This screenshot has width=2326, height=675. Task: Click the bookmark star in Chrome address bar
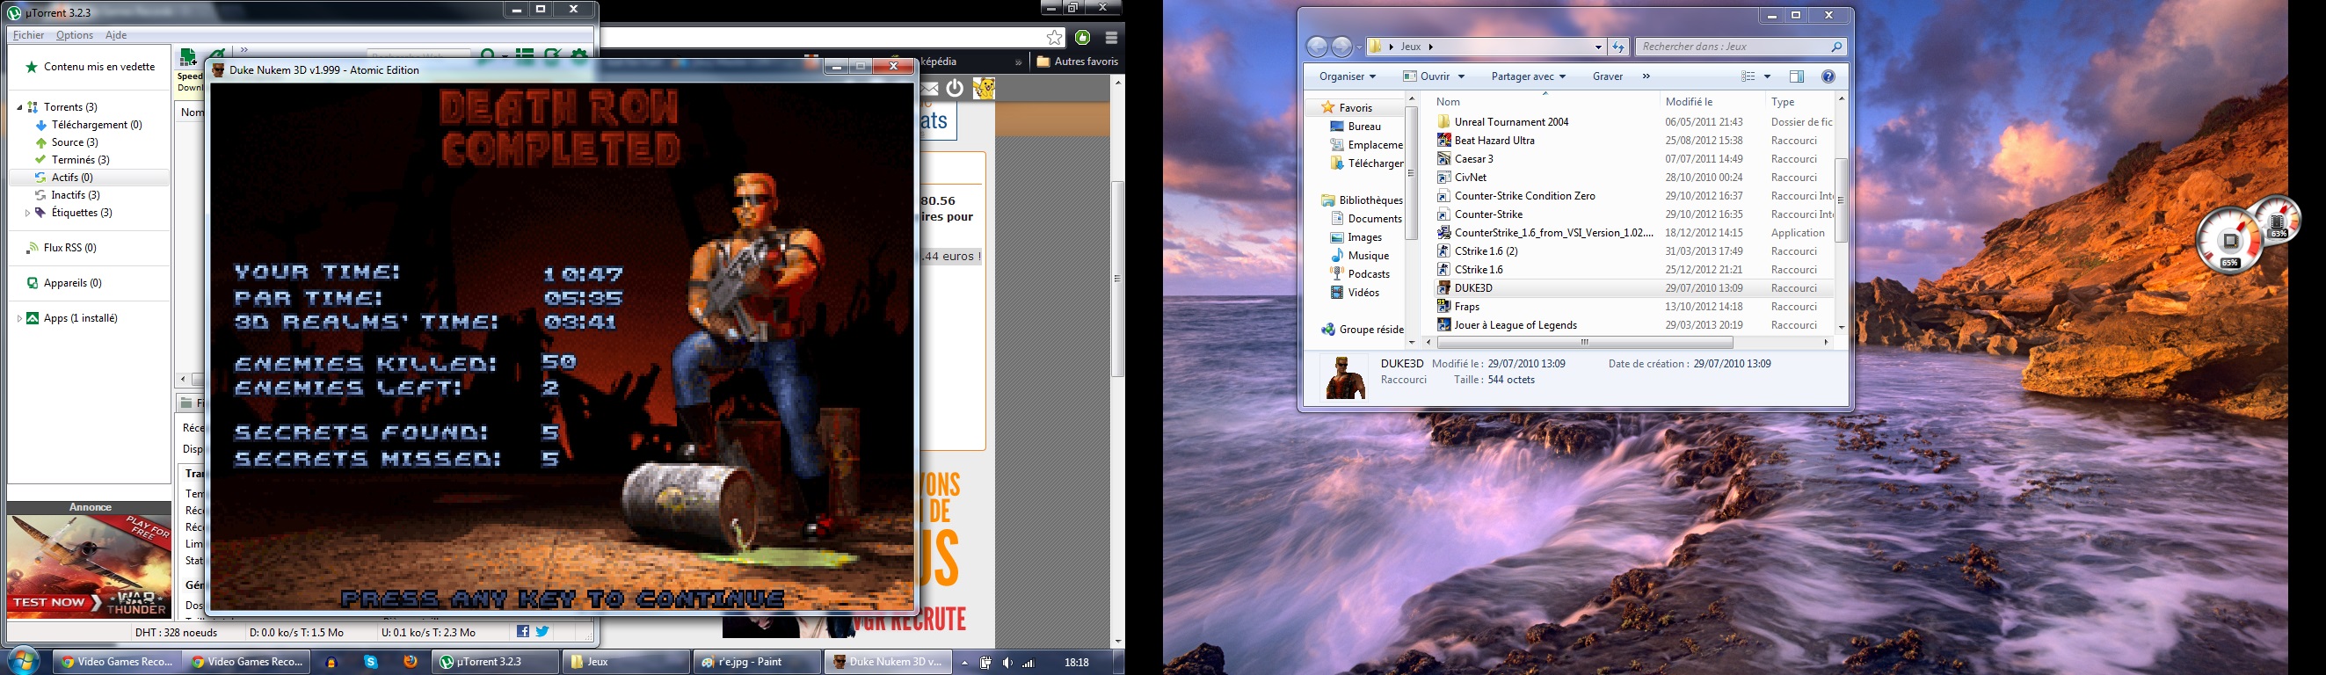1054,37
